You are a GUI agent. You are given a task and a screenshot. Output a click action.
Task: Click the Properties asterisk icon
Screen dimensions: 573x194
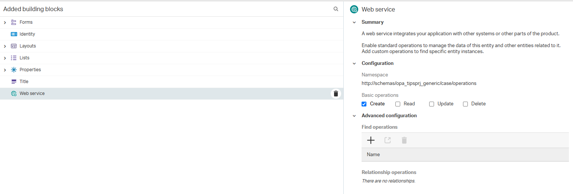(x=14, y=70)
